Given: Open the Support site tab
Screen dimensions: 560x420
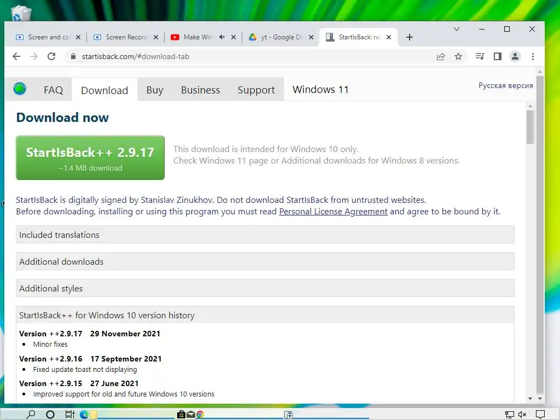Looking at the screenshot, I should pyautogui.click(x=256, y=90).
